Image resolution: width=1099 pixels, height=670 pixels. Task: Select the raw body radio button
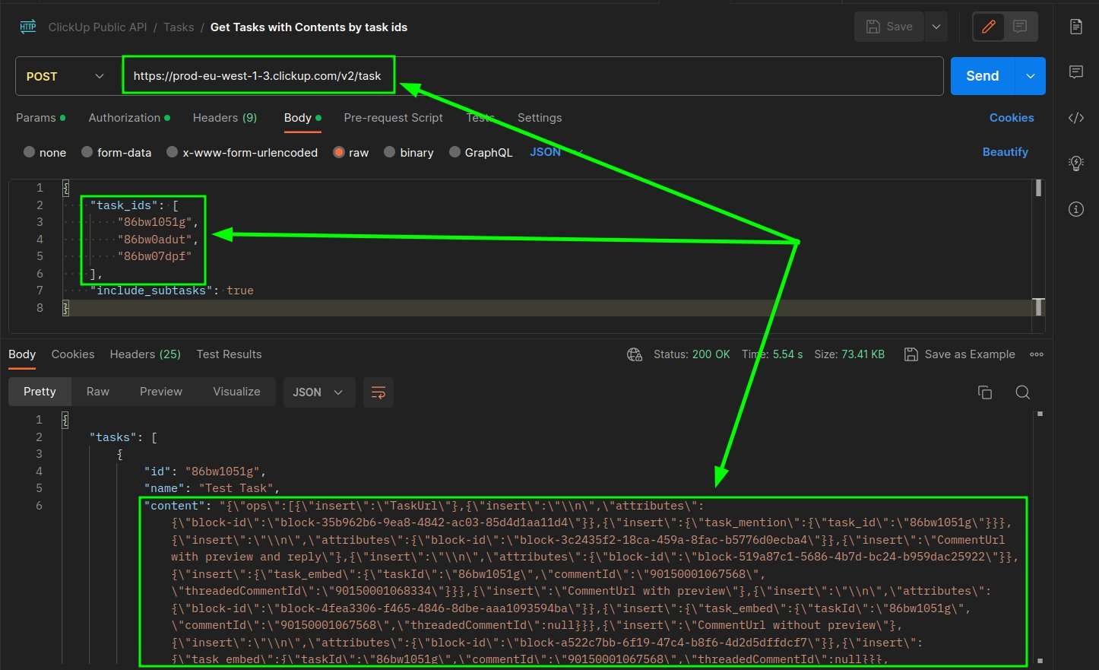pos(339,152)
